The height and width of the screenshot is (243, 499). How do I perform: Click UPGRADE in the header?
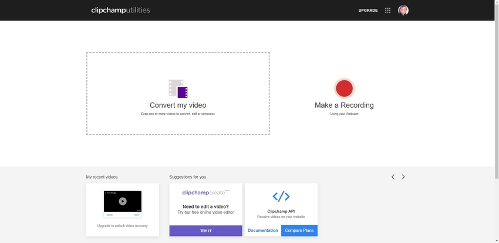368,10
